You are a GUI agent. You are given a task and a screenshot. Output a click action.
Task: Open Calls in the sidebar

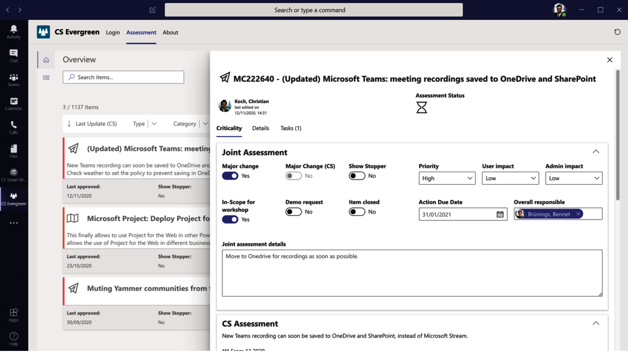tap(14, 128)
